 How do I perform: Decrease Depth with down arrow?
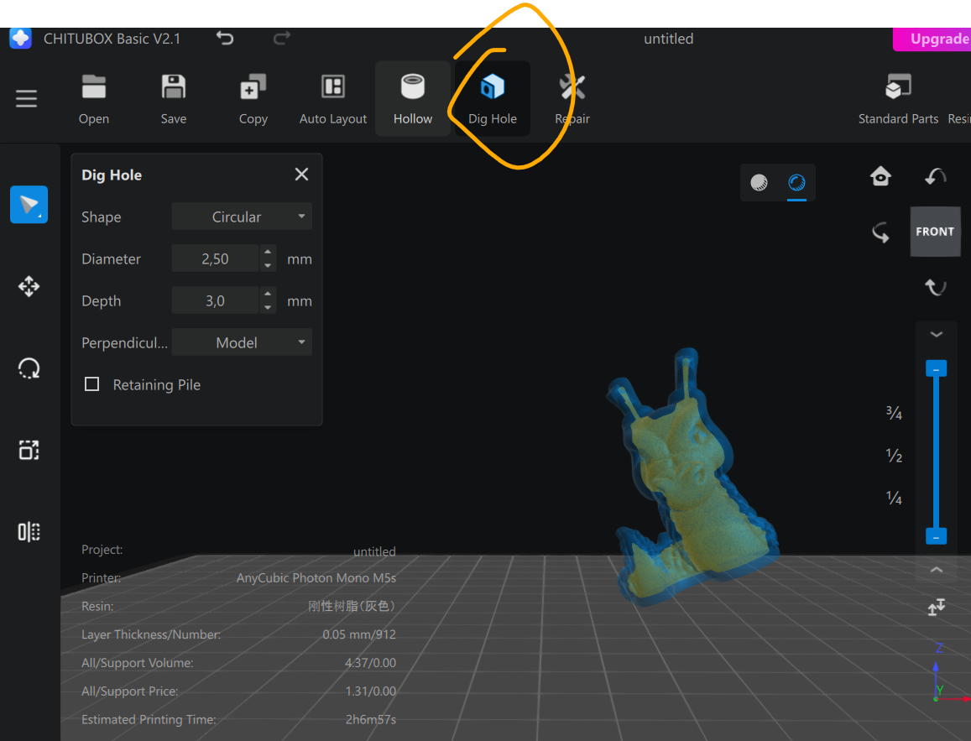tap(268, 308)
